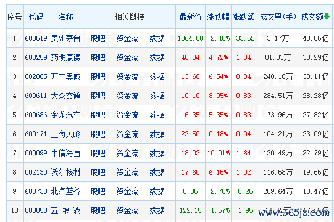
Task: Click the 涨跌额 column header
Action: 244,17
